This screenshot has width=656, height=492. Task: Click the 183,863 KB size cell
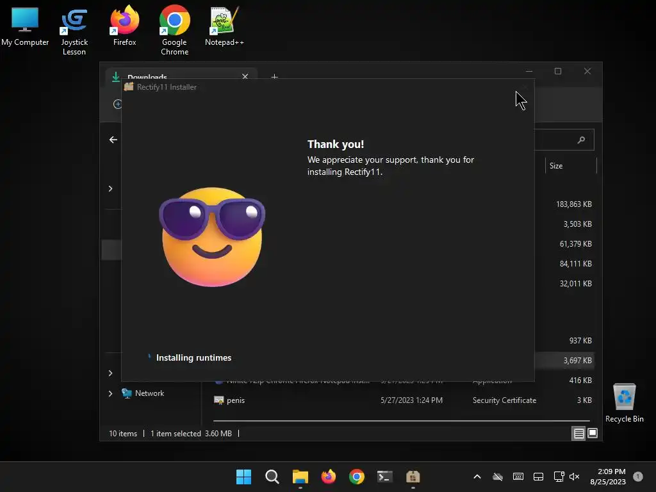[x=573, y=204]
